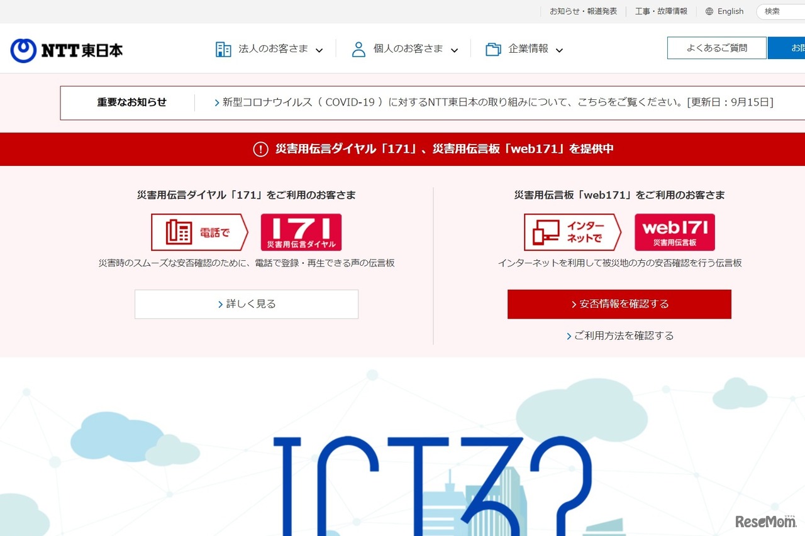Image resolution: width=805 pixels, height=536 pixels.
Task: Click the person icon for individual customers
Action: pos(358,49)
